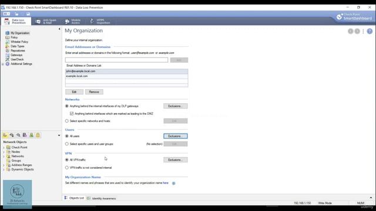Click the email address or domain input field
376x211 pixels.
(x=116, y=60)
